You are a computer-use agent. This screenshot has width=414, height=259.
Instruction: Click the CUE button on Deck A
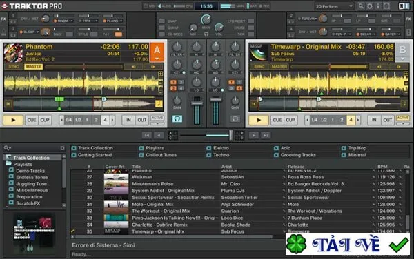32,120
